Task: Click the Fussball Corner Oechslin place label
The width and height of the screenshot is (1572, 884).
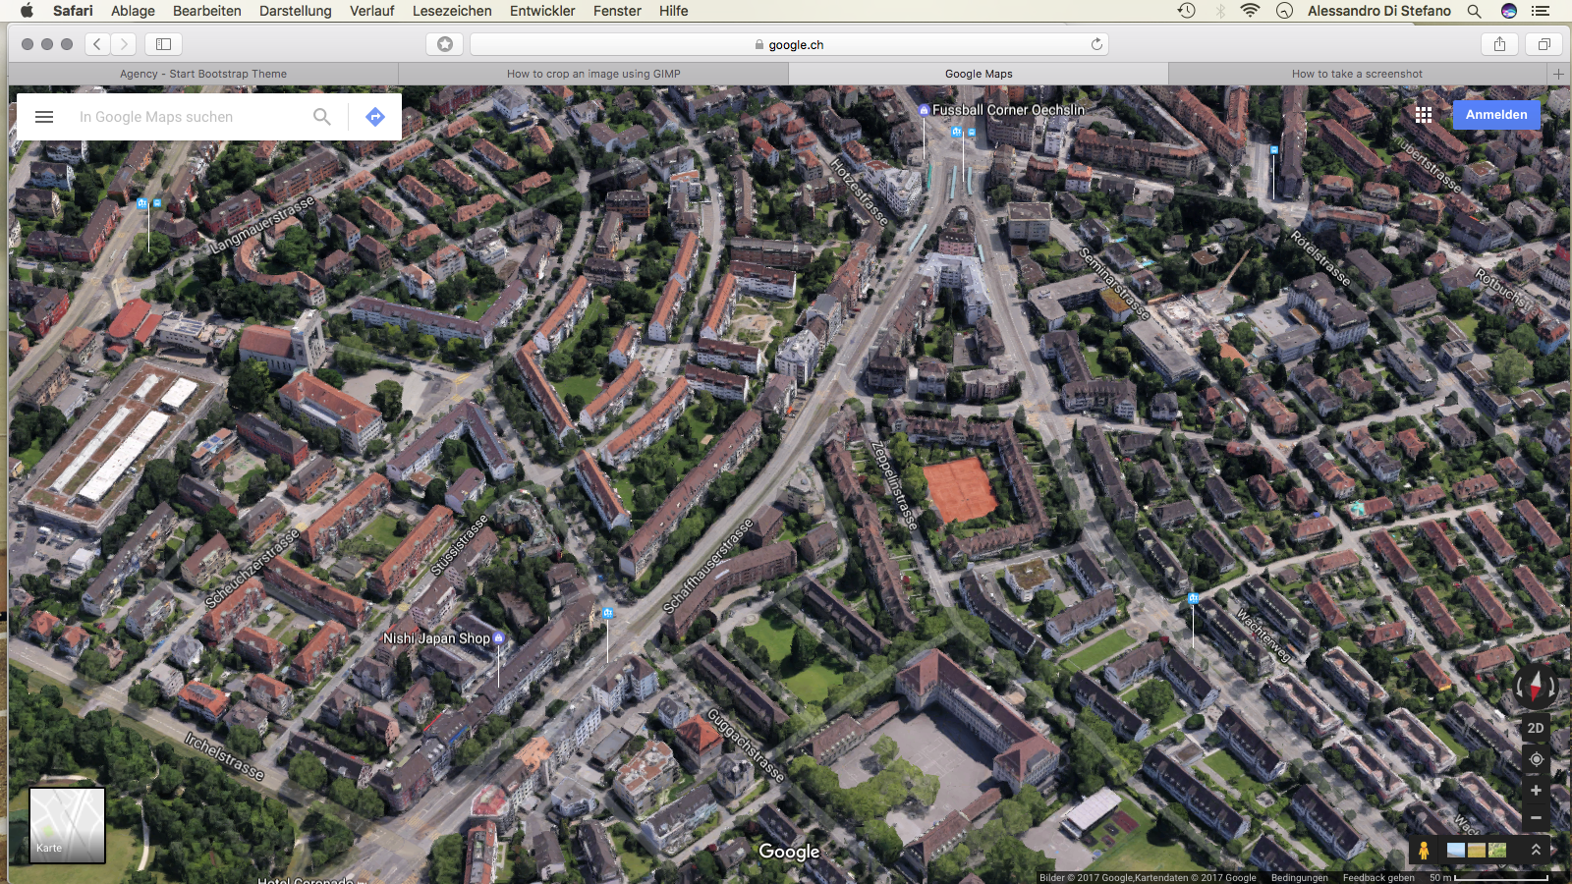Action: point(1008,110)
